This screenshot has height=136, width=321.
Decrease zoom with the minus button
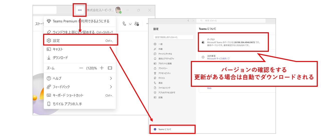[x=81, y=68]
